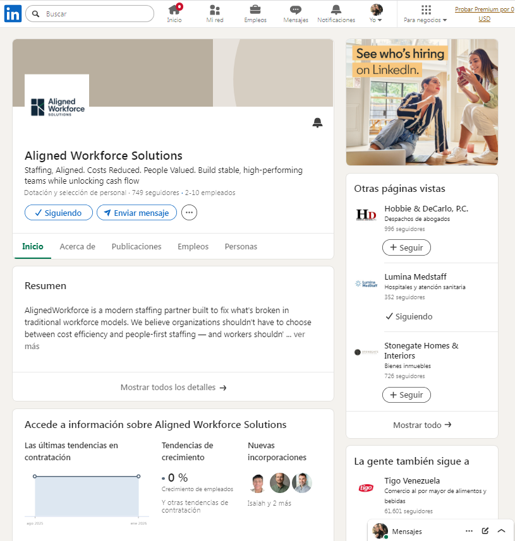Screen dimensions: 515x541
Task: Open Notificaciones bell in the top bar
Action: (336, 13)
